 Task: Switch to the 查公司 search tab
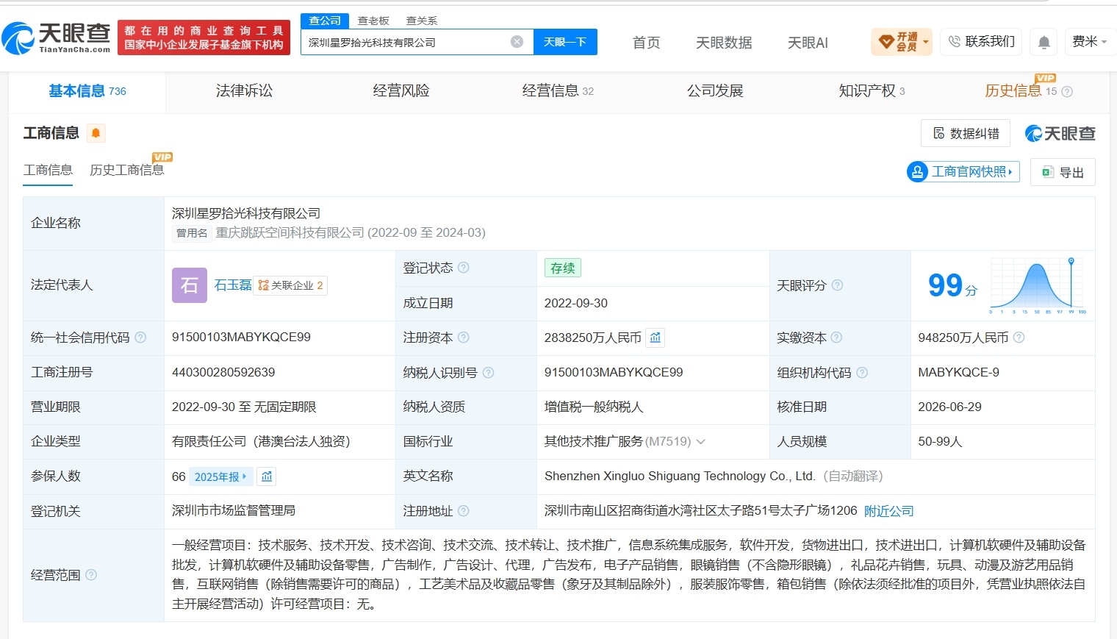click(x=325, y=21)
